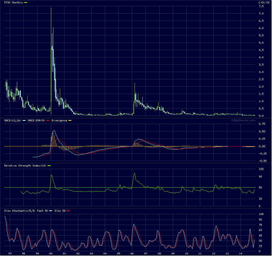Click the PTSC Monthly chart title

click(14, 2)
